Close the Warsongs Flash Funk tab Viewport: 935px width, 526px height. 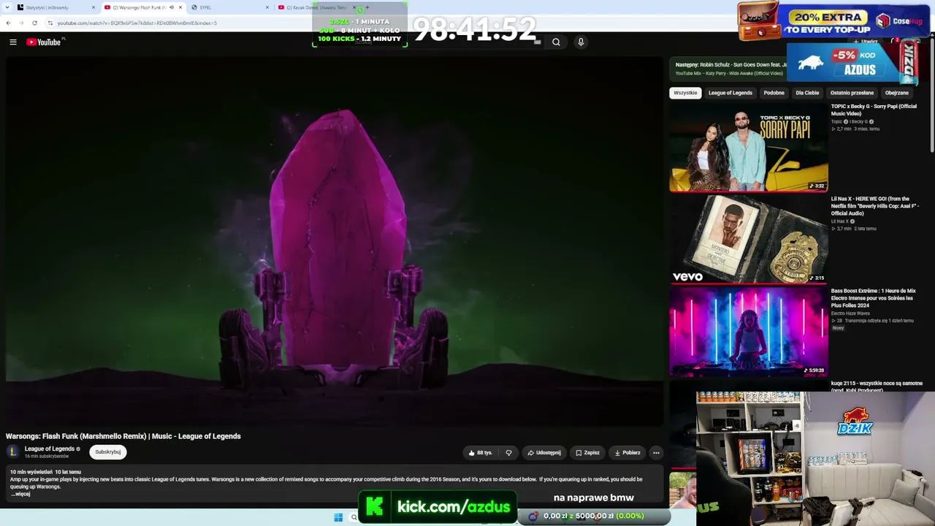(180, 7)
